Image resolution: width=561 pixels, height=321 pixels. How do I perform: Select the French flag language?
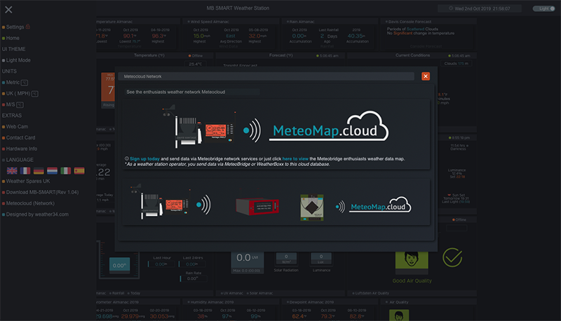pos(25,170)
